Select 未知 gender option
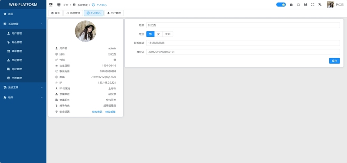 click(168, 34)
